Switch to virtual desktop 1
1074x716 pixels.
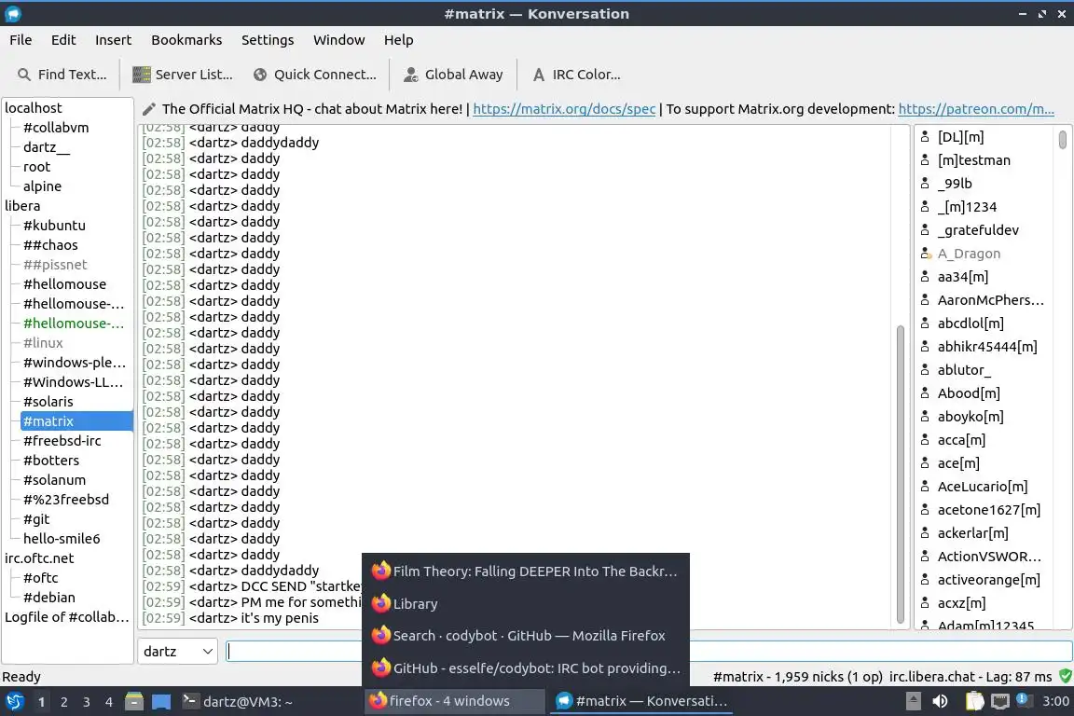click(x=41, y=702)
